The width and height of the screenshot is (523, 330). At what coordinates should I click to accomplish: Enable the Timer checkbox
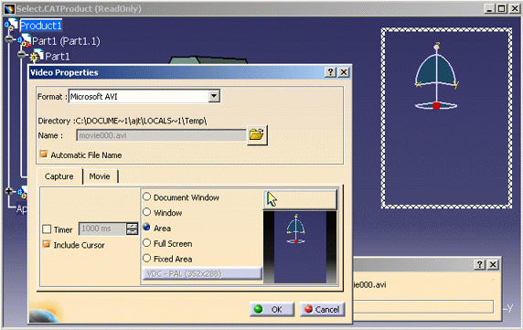47,229
